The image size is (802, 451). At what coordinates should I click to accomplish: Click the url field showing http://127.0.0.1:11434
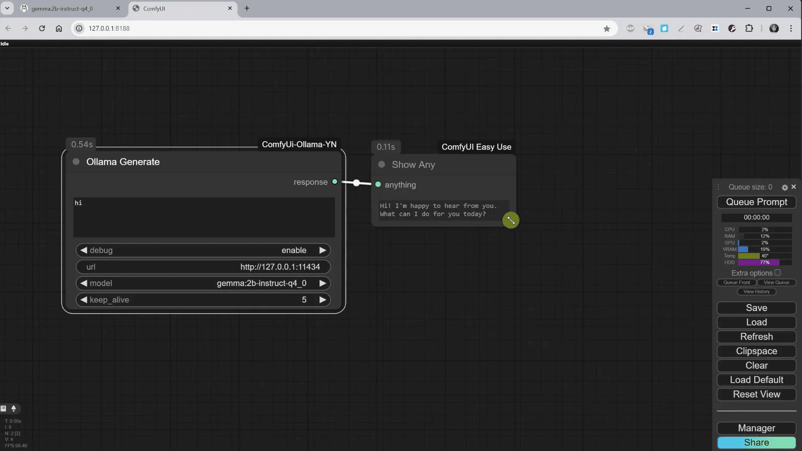[x=203, y=267]
